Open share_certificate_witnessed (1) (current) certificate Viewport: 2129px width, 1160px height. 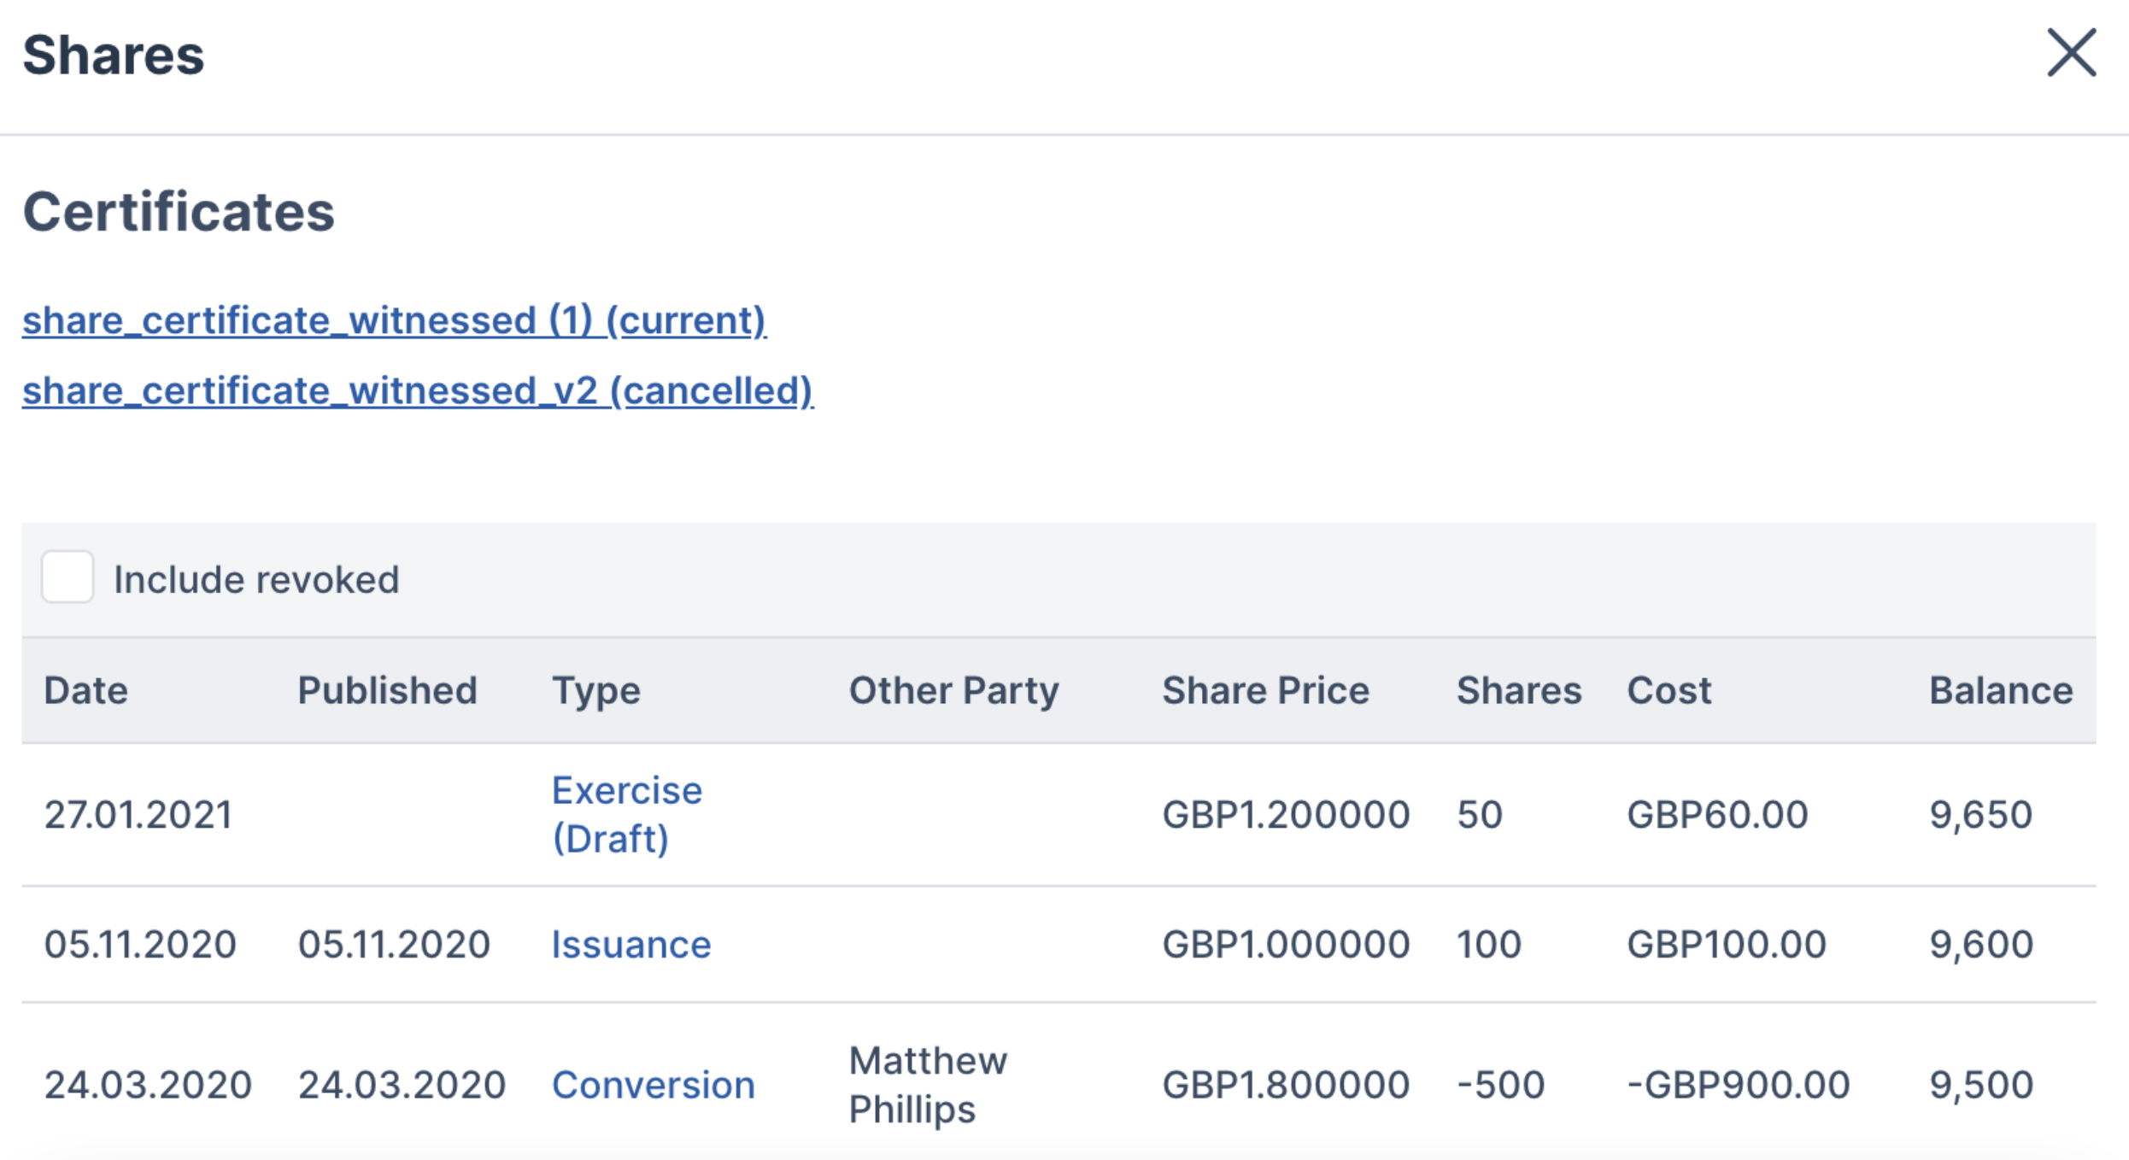pos(394,320)
